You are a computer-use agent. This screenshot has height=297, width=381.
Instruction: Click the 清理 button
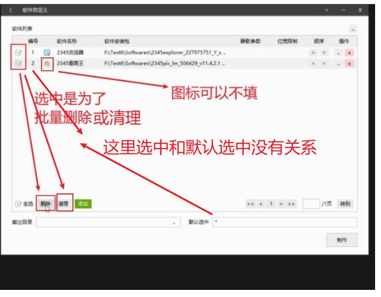coord(64,204)
